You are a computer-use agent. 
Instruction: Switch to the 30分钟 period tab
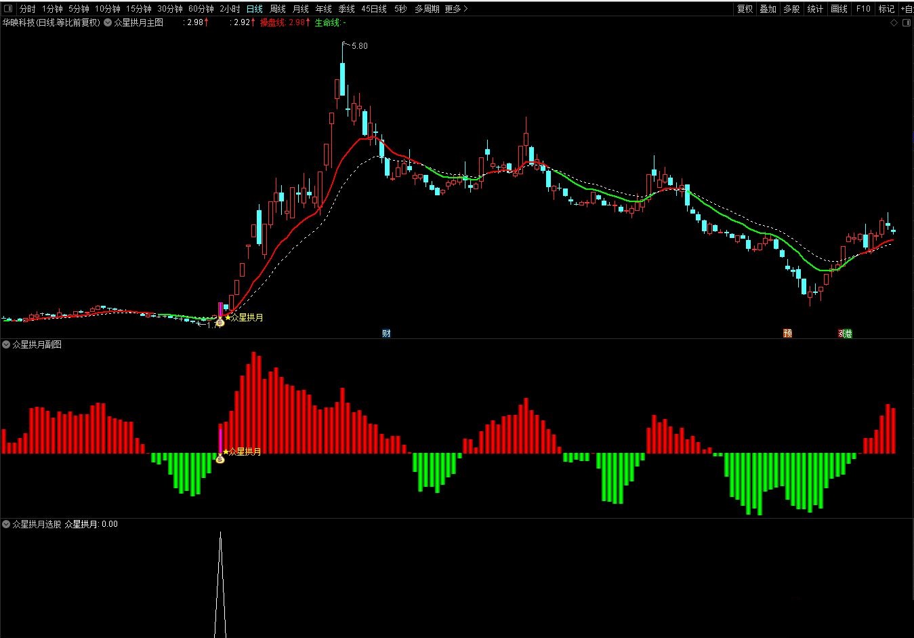tap(170, 9)
